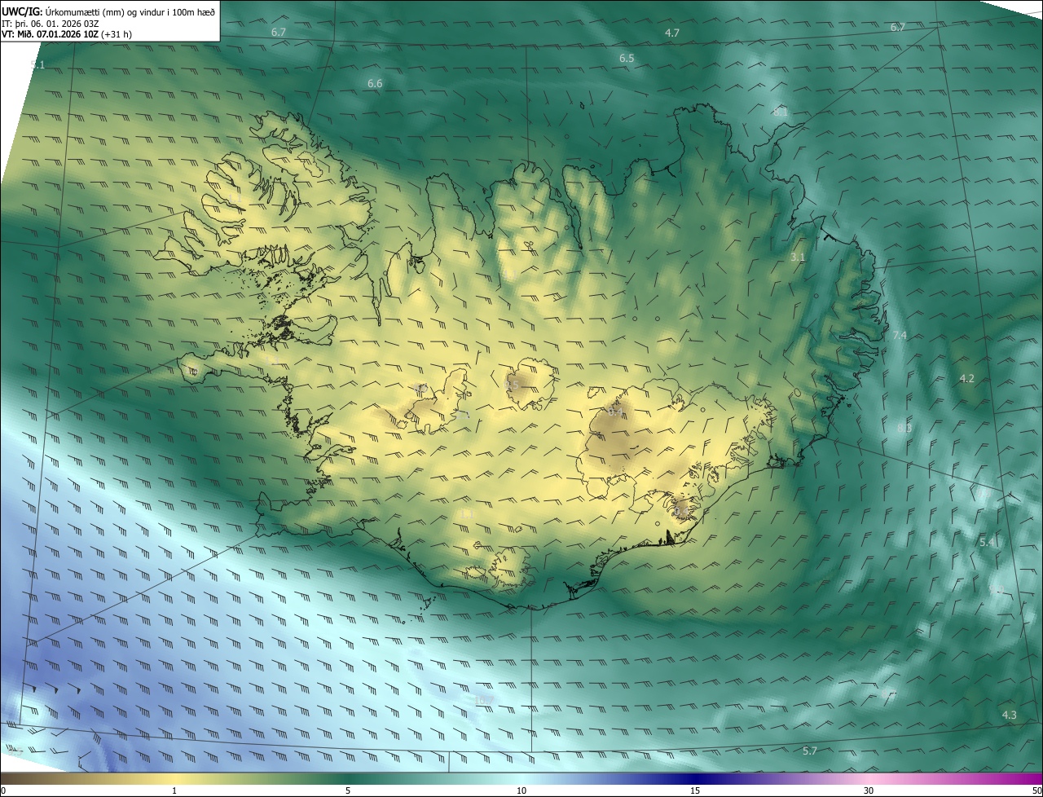Click the 3.1 value label in east Iceland
This screenshot has width=1043, height=797.
pyautogui.click(x=798, y=257)
